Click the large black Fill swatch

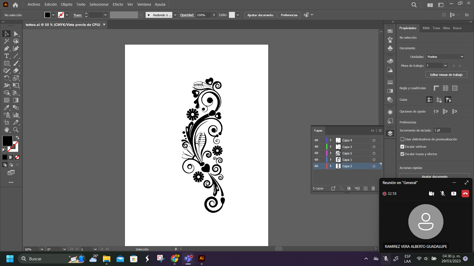(7, 141)
